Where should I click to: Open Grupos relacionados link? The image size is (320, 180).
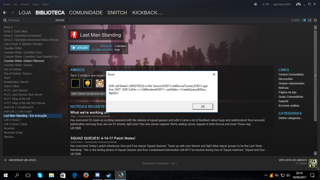(x=291, y=83)
